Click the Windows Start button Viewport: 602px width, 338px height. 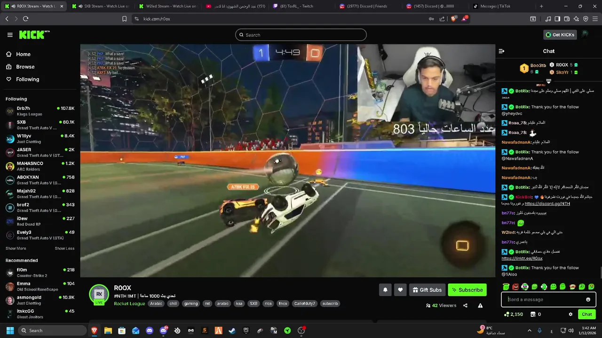10,330
